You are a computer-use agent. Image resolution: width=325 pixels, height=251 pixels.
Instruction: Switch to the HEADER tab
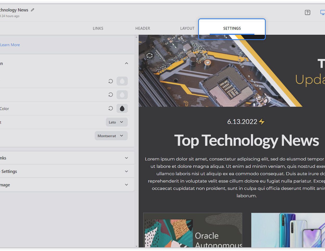(x=143, y=28)
